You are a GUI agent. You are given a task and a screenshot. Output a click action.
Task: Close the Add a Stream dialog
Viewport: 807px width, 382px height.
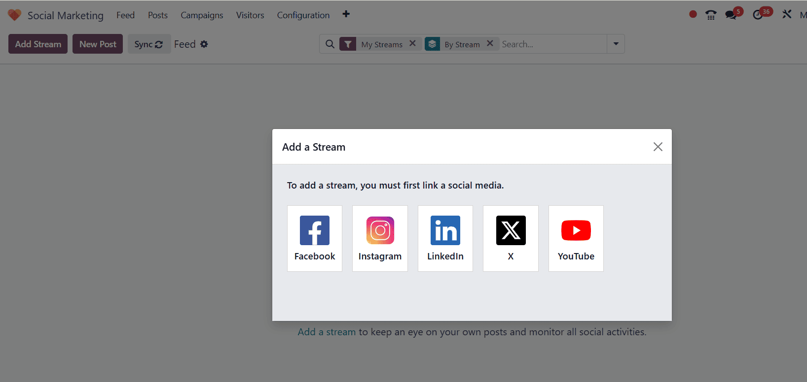[x=658, y=147]
